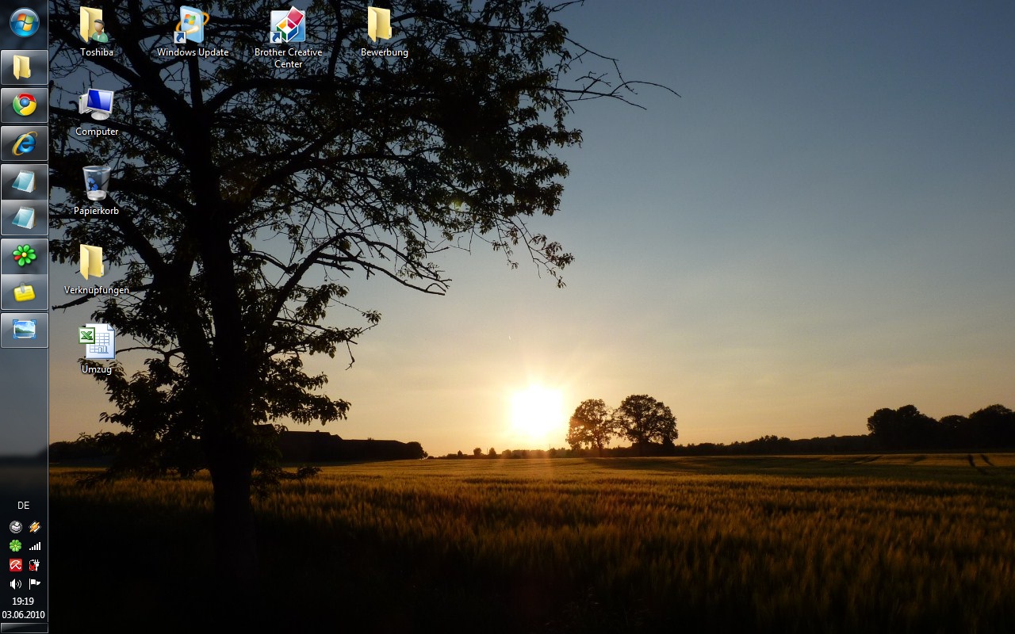Viewport: 1015px width, 634px height.
Task: Select the Windows Update desktop shortcut
Action: pyautogui.click(x=192, y=28)
